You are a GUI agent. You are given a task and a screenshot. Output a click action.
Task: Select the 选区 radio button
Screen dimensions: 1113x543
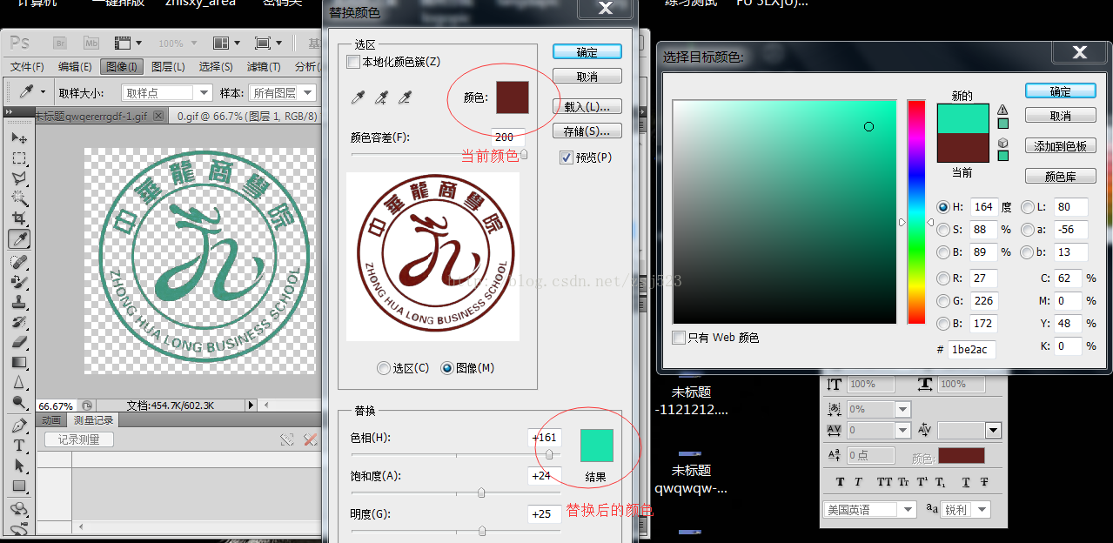click(x=384, y=368)
